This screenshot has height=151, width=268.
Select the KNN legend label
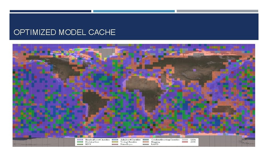pos(88,144)
